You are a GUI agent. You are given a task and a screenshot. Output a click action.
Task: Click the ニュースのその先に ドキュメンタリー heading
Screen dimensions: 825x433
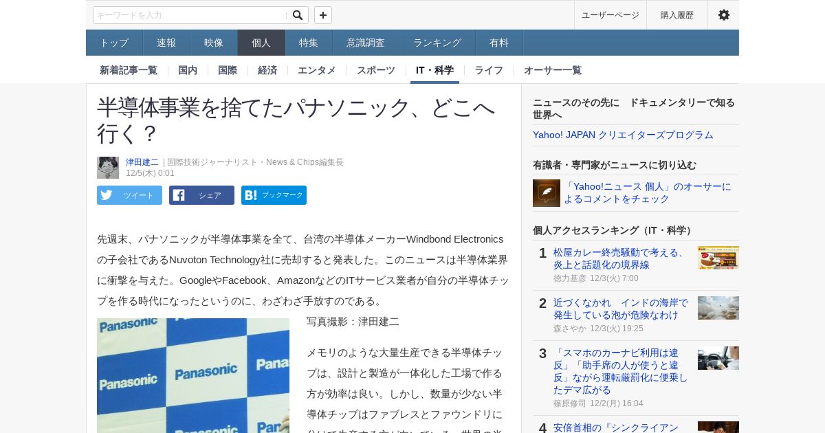click(x=634, y=109)
